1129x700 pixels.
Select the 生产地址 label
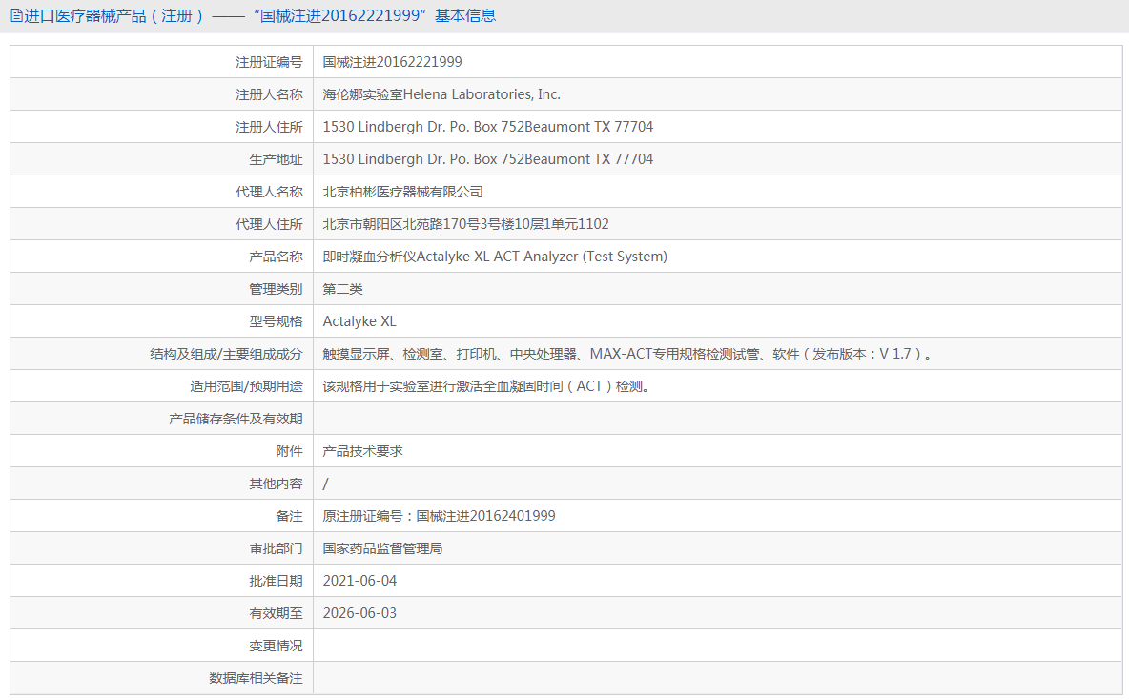[276, 160]
